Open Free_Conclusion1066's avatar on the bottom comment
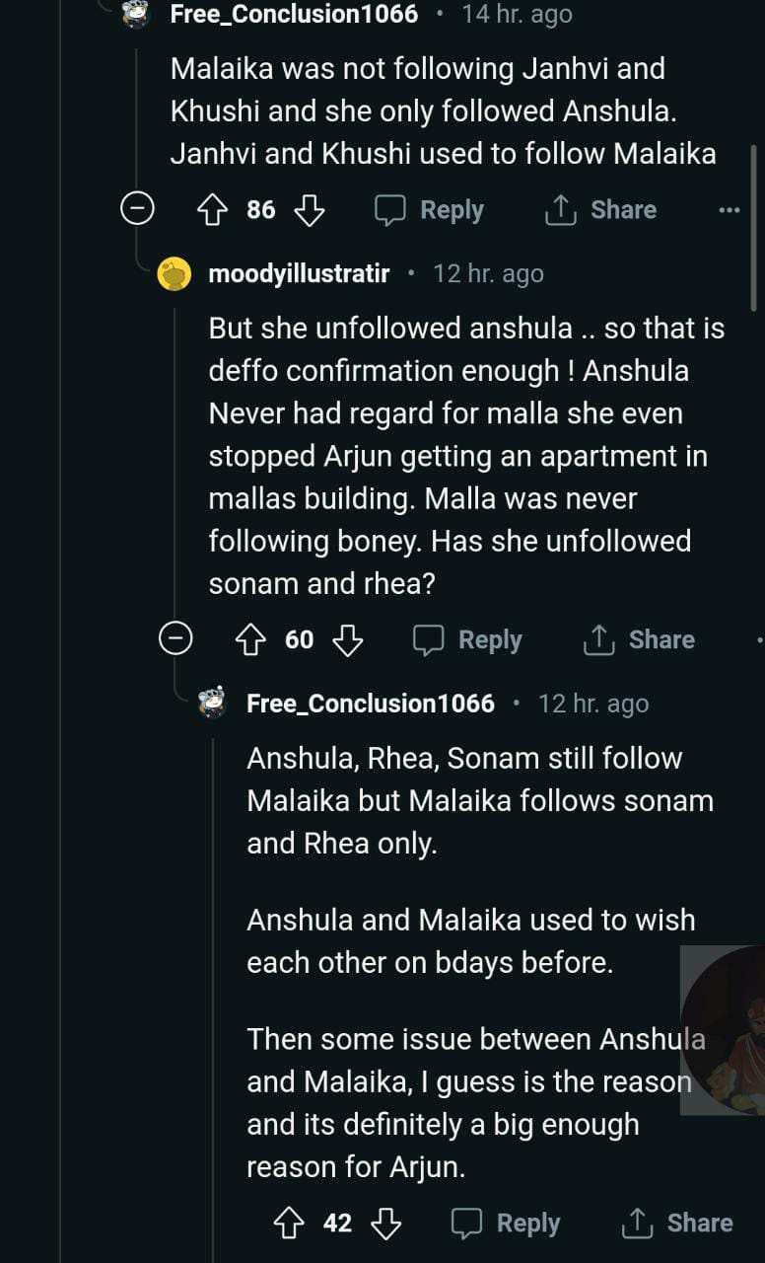This screenshot has width=765, height=1263. 212,703
